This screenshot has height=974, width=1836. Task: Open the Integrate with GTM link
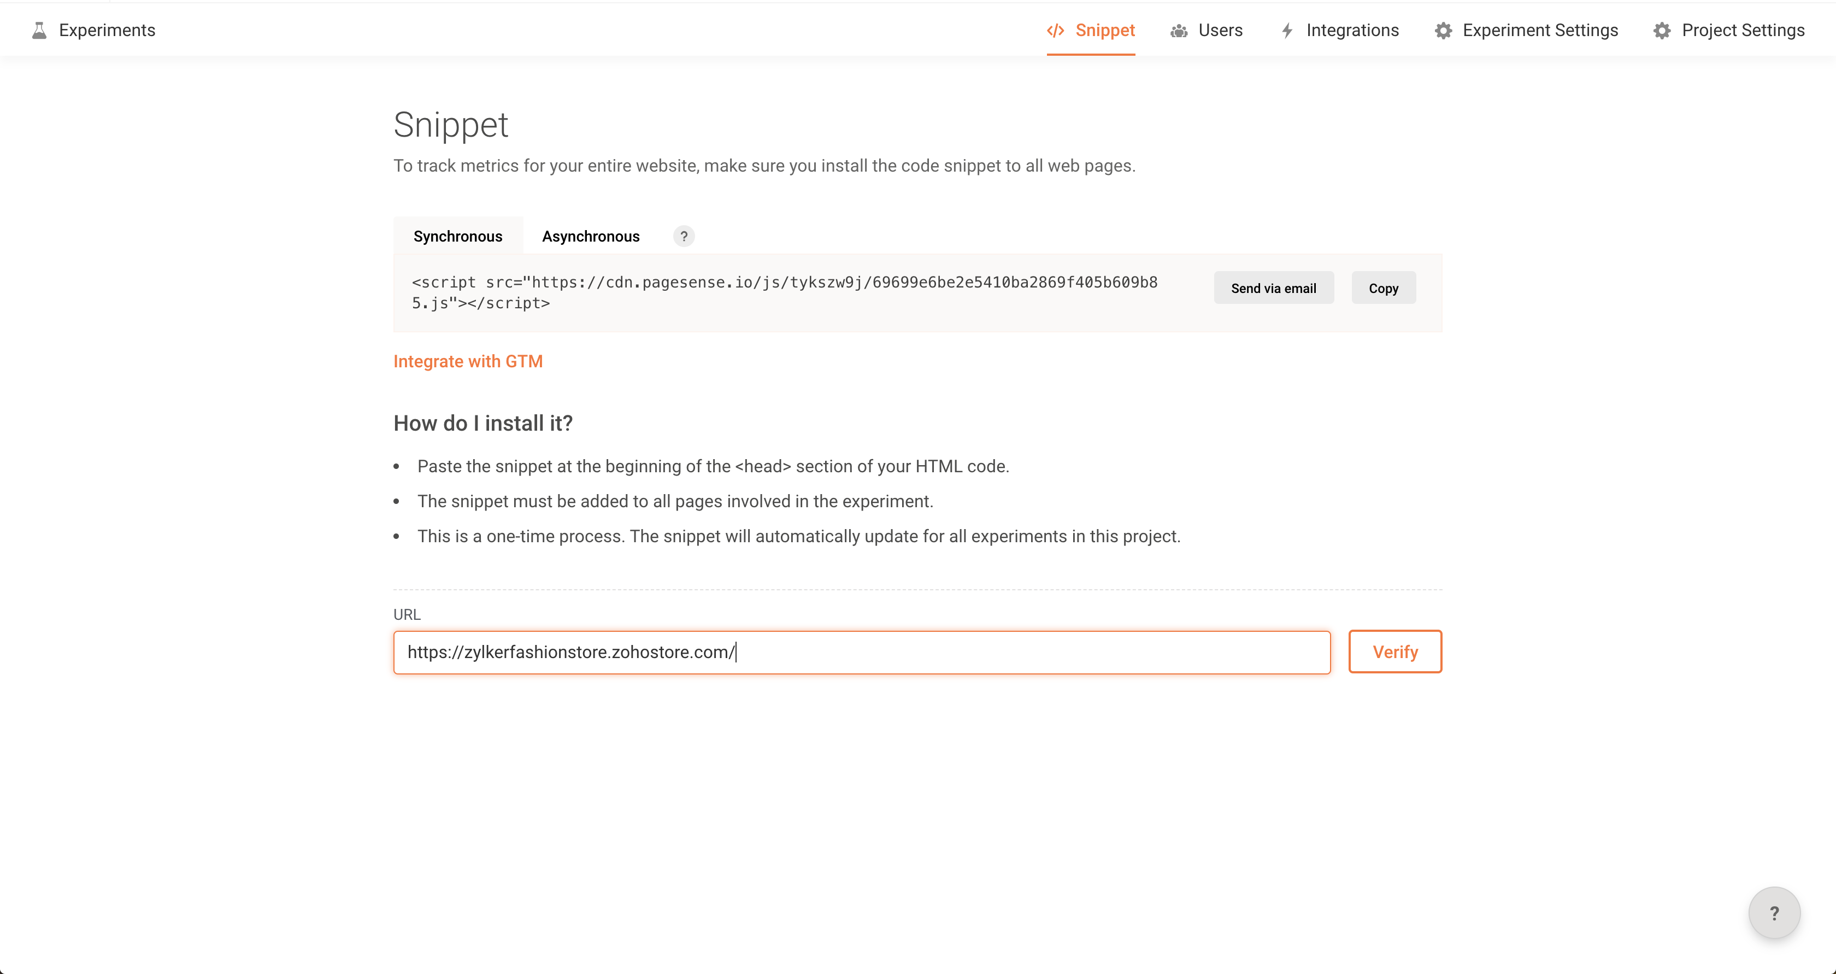tap(468, 361)
